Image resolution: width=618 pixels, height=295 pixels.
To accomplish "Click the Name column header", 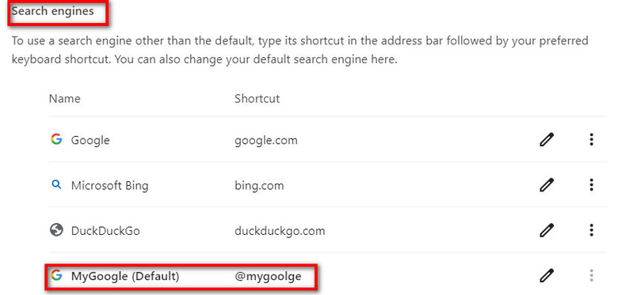I will click(x=64, y=98).
